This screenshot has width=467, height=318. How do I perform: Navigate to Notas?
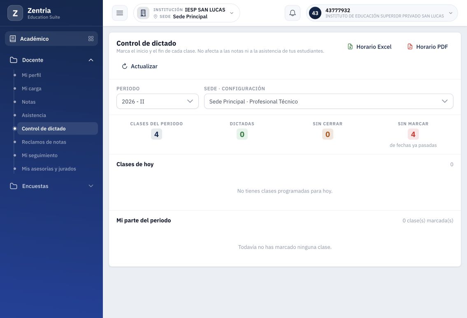[x=28, y=102]
